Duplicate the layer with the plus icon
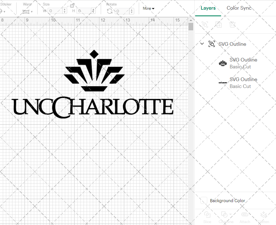Screen dimensions: 276x225 click(x=219, y=25)
